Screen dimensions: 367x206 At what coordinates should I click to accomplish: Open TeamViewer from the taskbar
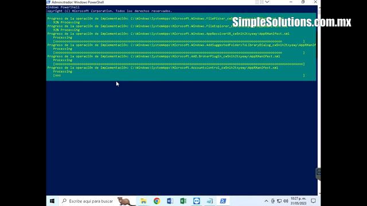pyautogui.click(x=196, y=201)
